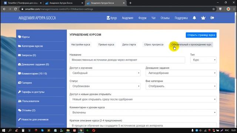Click the taskbar search magnifier
Image resolution: width=237 pixels, height=133 pixels.
tap(10, 130)
